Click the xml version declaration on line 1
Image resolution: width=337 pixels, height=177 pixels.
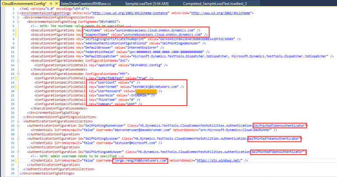tap(54, 9)
